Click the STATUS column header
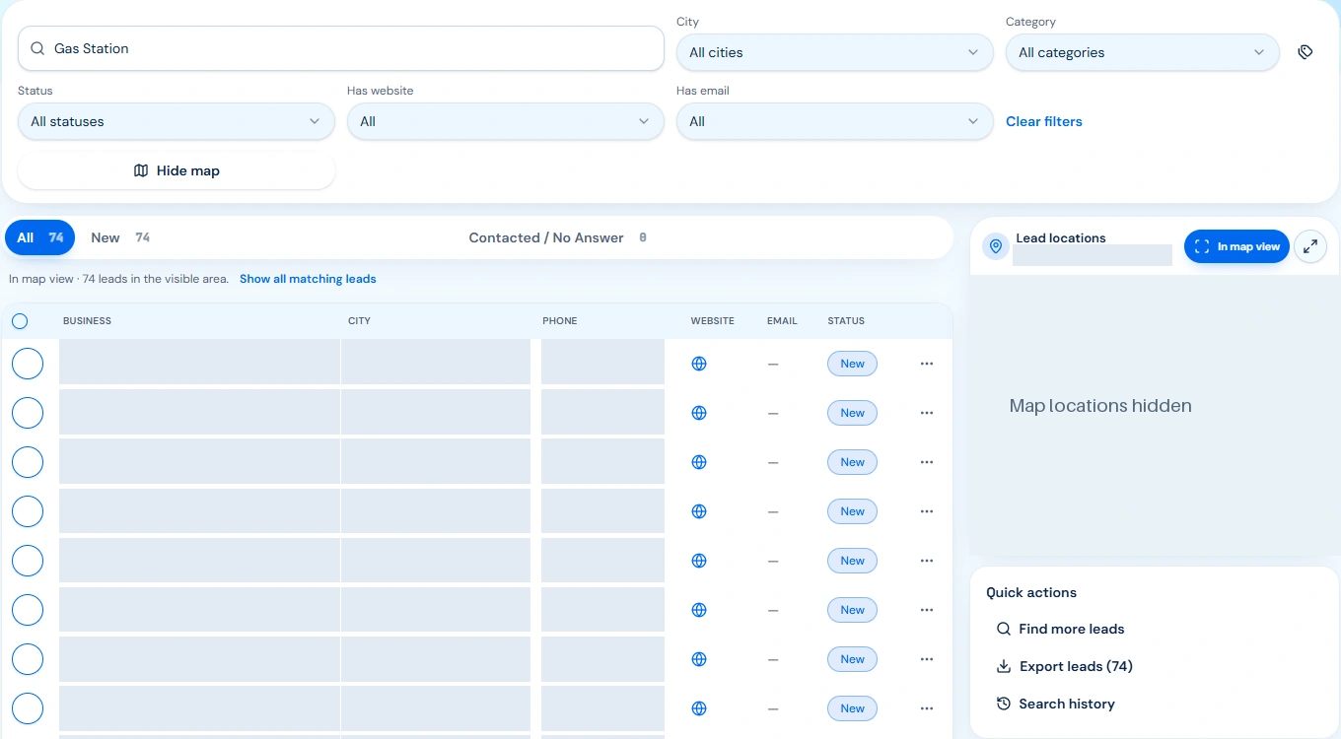Viewport: 1341px width, 739px height. (846, 321)
